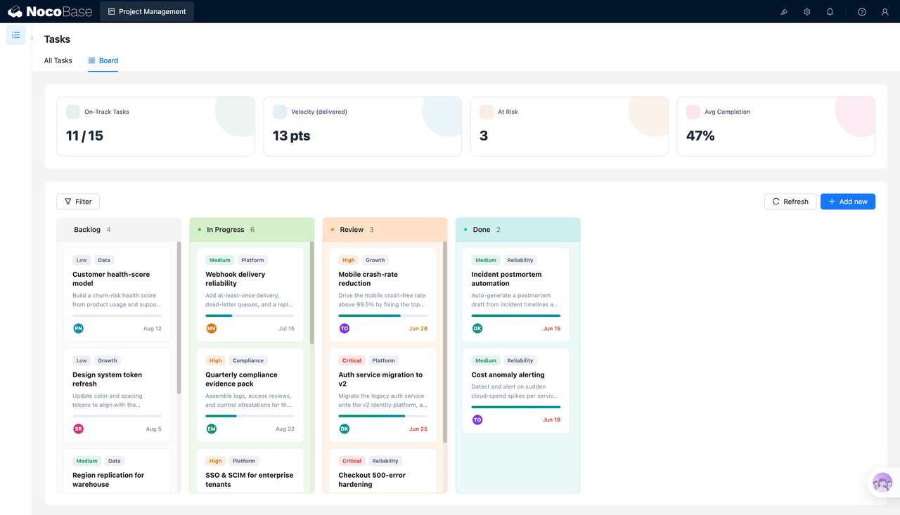Image resolution: width=900 pixels, height=515 pixels.
Task: Click the NocoBase logo
Action: tap(49, 11)
